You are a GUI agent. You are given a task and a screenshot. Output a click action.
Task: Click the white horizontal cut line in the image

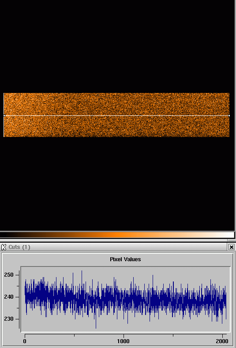click(x=116, y=115)
